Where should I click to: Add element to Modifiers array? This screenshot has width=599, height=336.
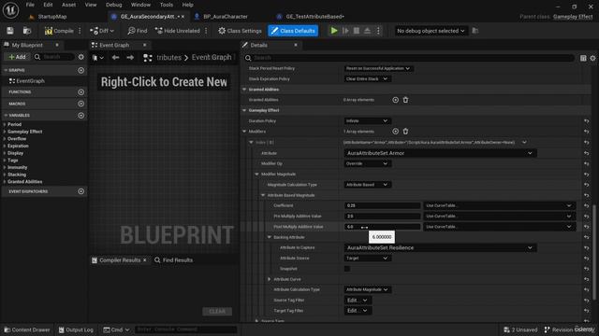point(395,132)
